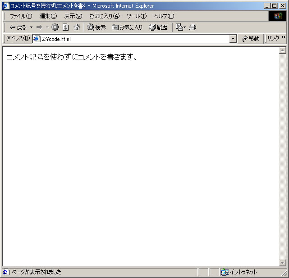Click the page text コメント記号を使わずに
Screen dimensions: 289x278
pos(39,57)
